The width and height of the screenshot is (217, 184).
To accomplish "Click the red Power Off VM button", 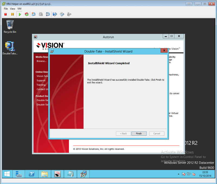I will [x=5, y=14].
